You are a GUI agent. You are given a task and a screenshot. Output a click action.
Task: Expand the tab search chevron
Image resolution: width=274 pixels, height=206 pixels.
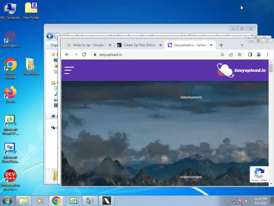tap(242, 45)
